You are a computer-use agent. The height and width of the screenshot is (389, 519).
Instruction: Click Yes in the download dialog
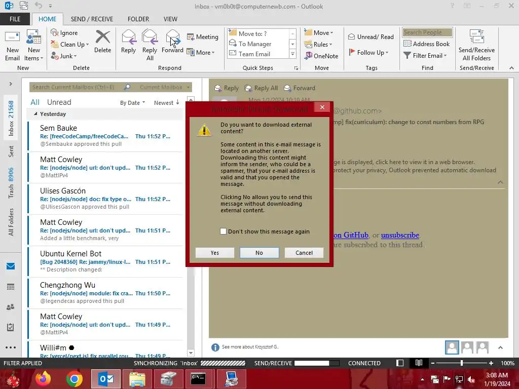[x=215, y=253]
